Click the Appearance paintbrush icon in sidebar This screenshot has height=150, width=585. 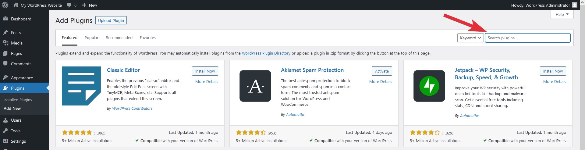5,78
